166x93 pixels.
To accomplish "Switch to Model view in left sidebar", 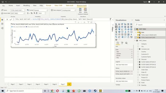I will (x=2, y=28).
